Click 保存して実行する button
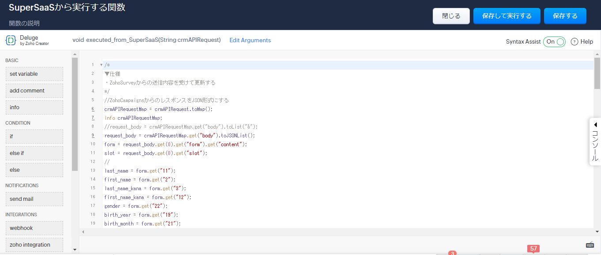The image size is (601, 255). [x=507, y=16]
